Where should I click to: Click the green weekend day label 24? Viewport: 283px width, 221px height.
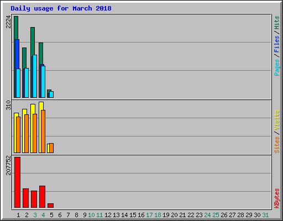pos(207,215)
